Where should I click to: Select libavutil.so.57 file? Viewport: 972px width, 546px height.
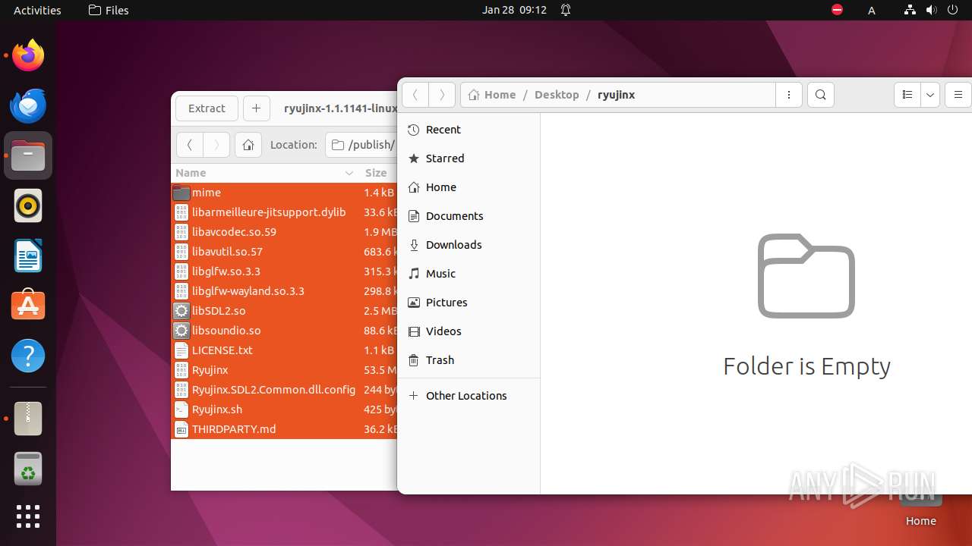coord(285,252)
